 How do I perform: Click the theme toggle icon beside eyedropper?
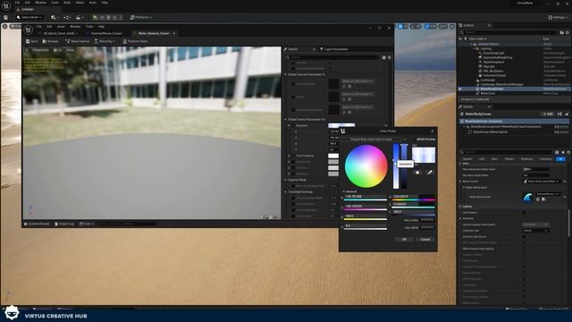[417, 173]
